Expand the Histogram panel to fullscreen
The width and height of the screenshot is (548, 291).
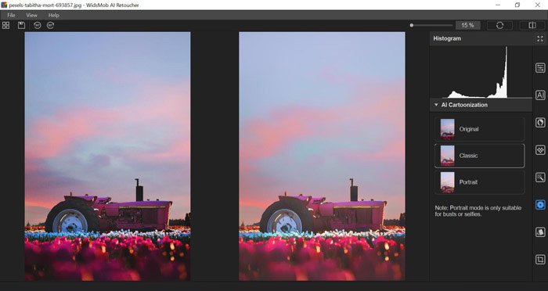[540, 39]
